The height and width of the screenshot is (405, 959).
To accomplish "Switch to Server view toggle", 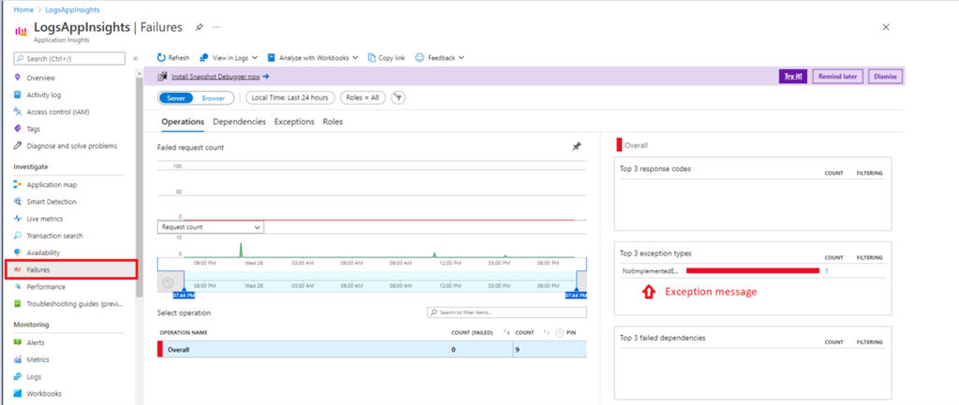I will (x=176, y=97).
